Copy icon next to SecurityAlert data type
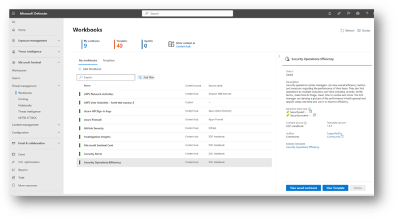The width and height of the screenshot is (396, 218). click(x=310, y=111)
